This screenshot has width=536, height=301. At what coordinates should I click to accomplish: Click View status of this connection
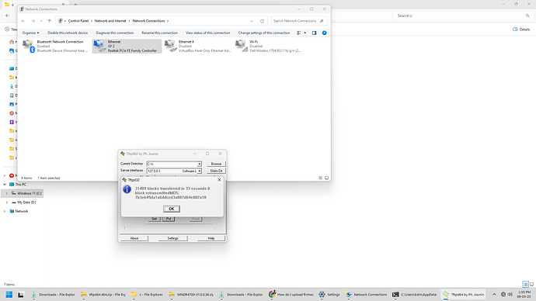point(208,33)
